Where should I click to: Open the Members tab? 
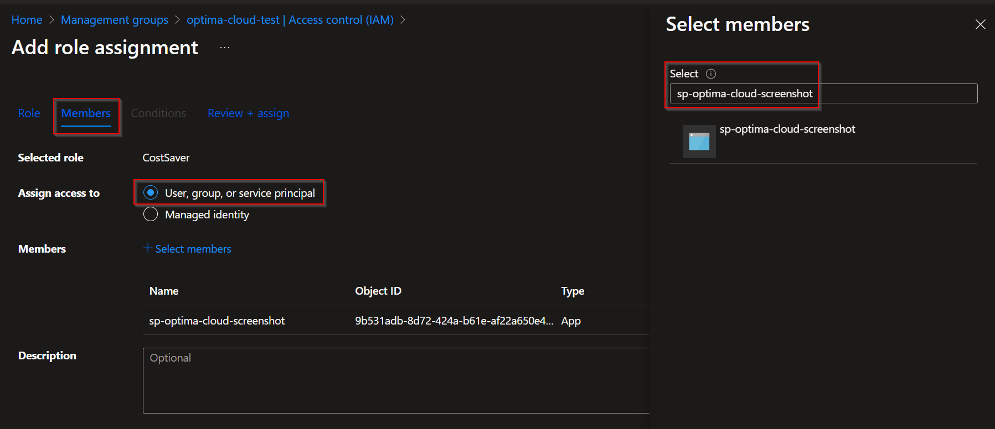[86, 113]
